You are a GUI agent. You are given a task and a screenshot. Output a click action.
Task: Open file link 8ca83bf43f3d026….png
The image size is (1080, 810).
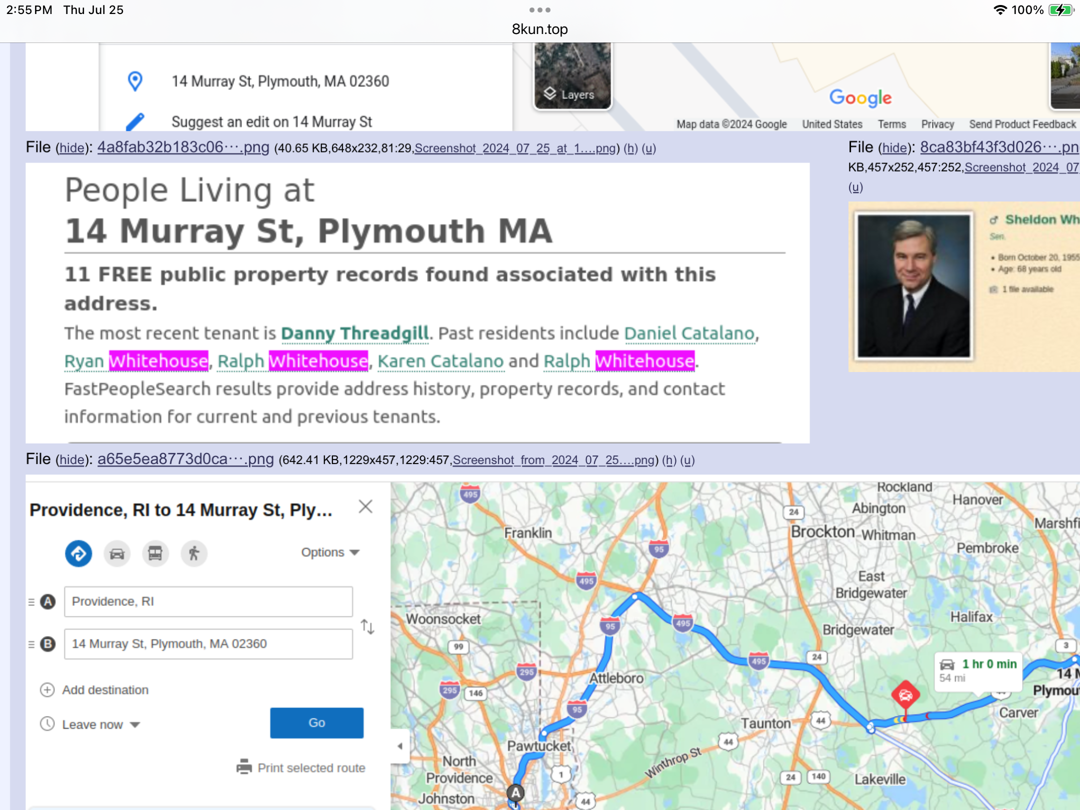pyautogui.click(x=999, y=147)
